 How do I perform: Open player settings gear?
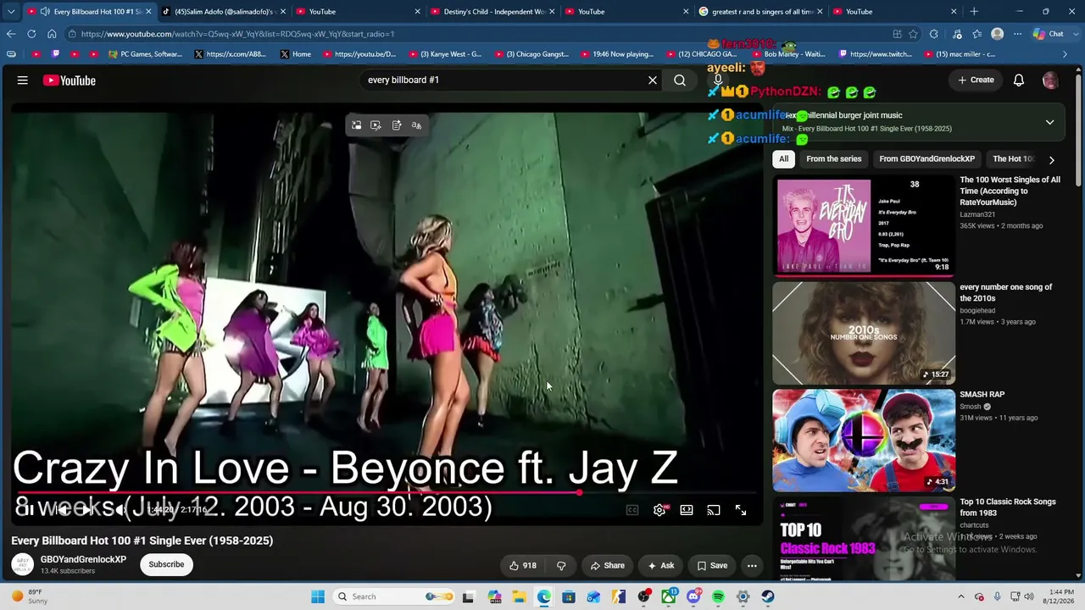coord(659,510)
